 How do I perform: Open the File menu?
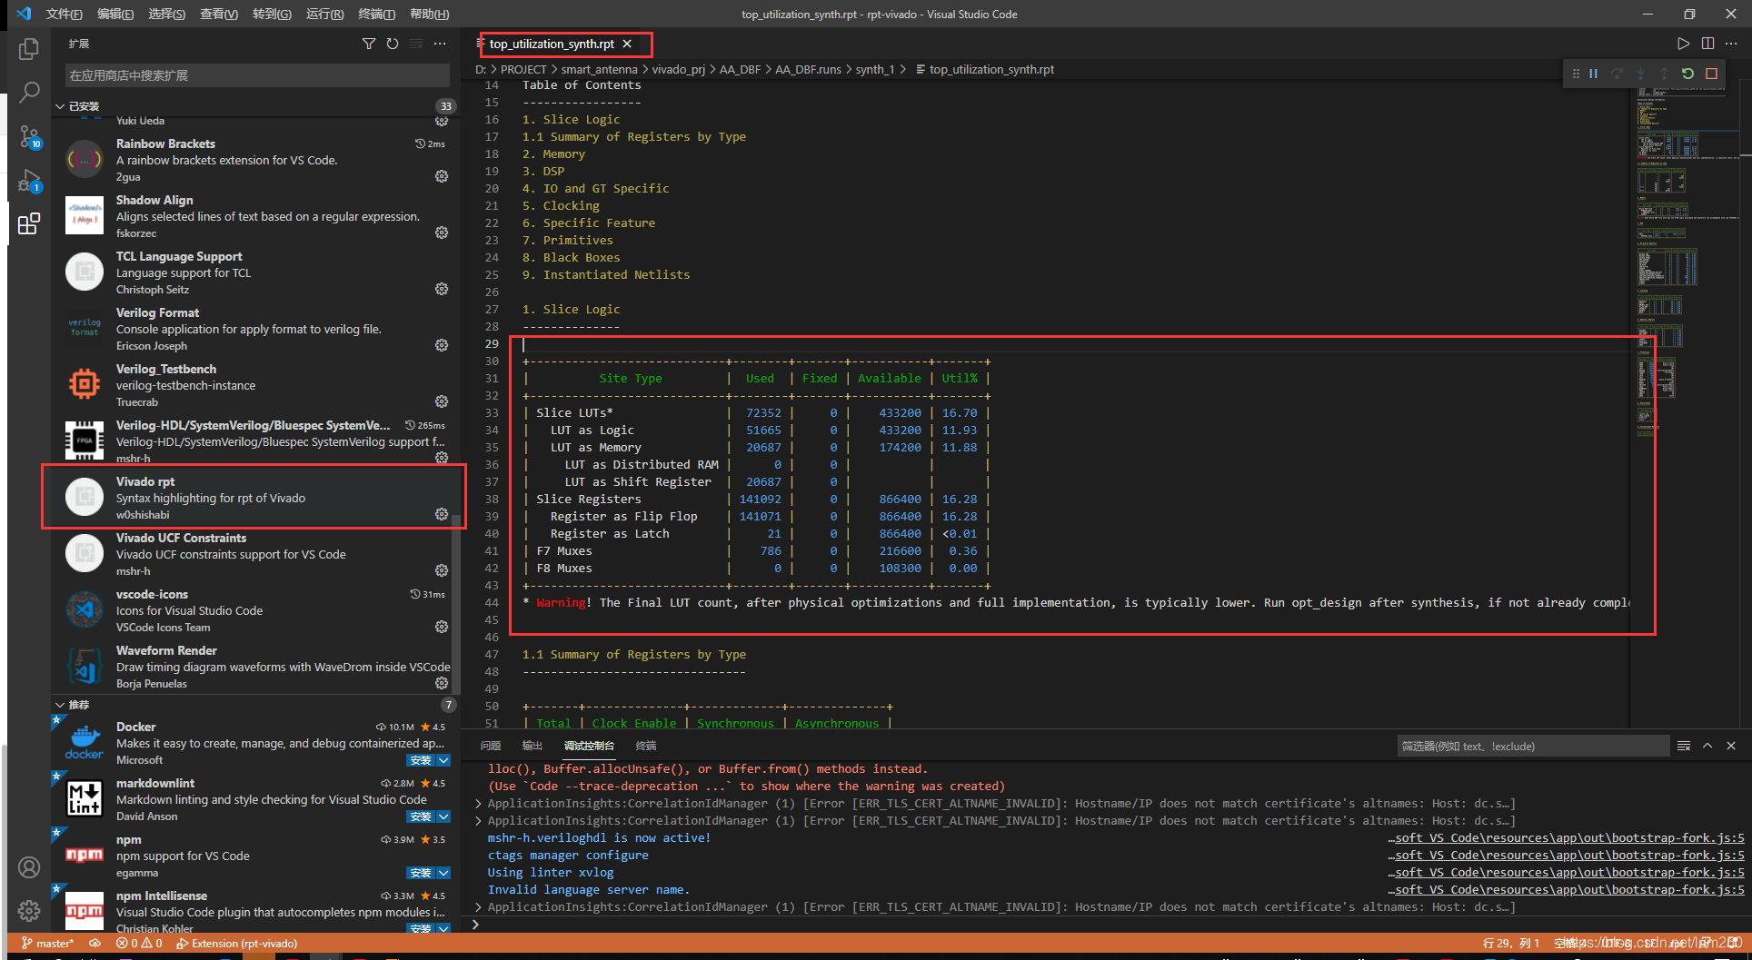(x=64, y=14)
